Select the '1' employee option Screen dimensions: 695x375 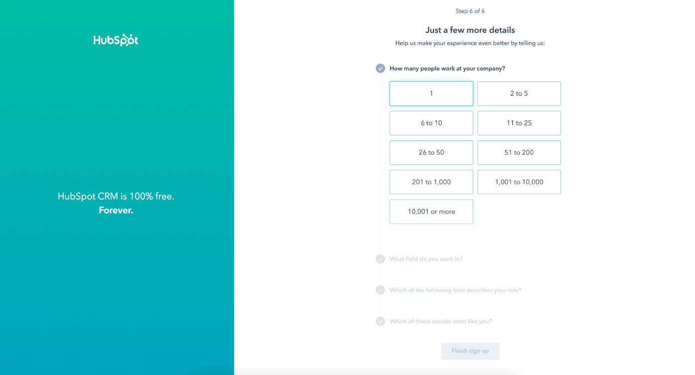pos(431,94)
